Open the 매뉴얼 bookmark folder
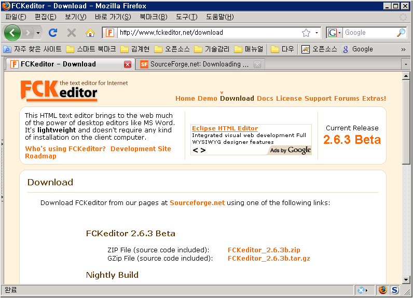This screenshot has width=413, height=298. [x=249, y=49]
